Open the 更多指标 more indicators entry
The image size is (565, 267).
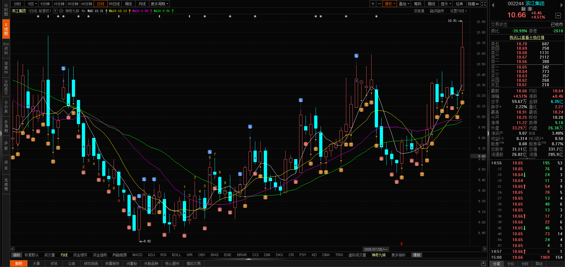[x=398, y=255]
